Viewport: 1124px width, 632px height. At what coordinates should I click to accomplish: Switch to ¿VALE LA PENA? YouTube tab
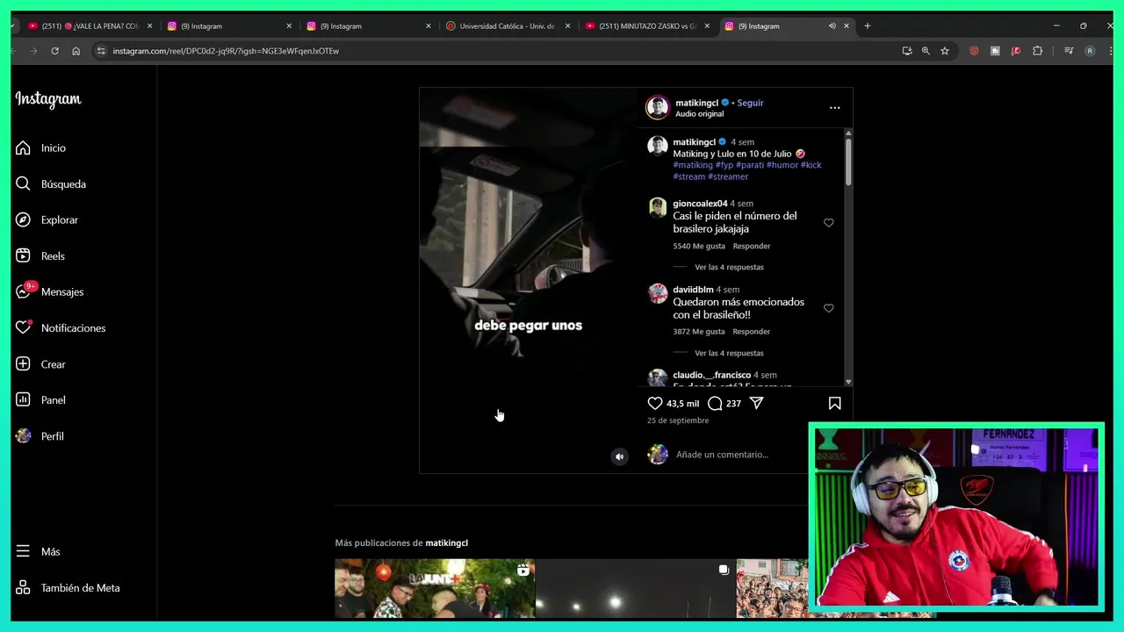click(89, 26)
